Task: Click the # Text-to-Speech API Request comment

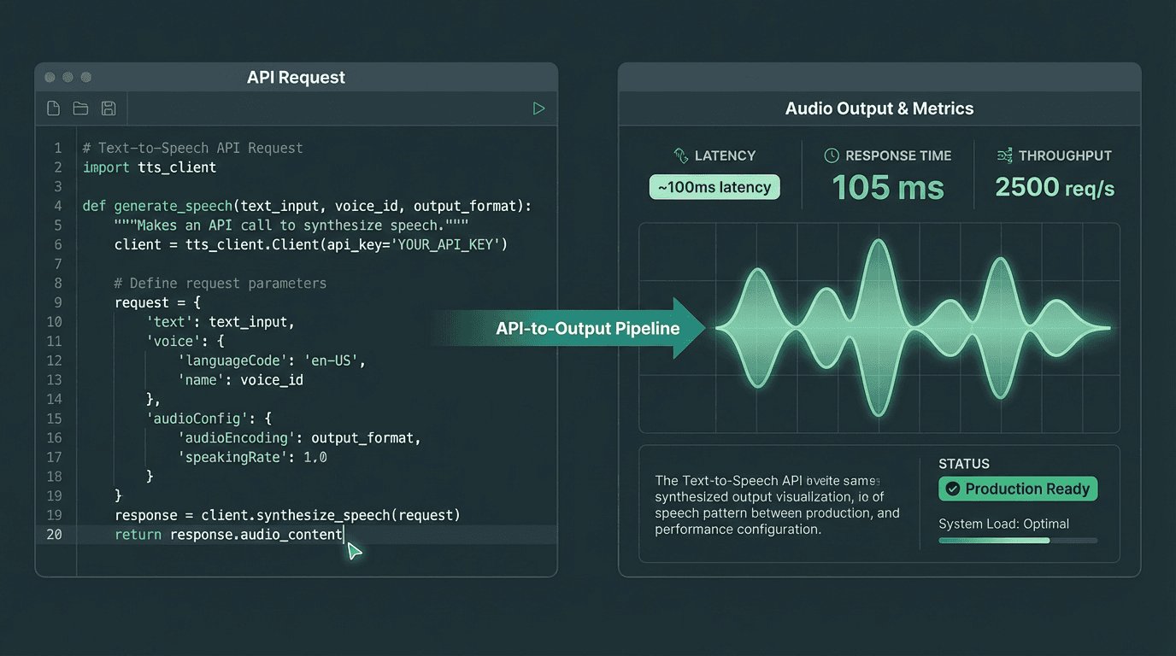Action: 193,148
